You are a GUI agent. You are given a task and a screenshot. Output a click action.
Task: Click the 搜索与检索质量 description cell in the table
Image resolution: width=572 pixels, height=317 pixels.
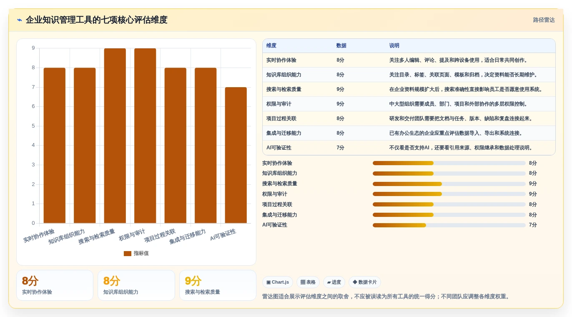click(x=467, y=89)
